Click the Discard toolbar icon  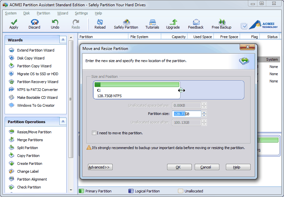click(x=34, y=22)
